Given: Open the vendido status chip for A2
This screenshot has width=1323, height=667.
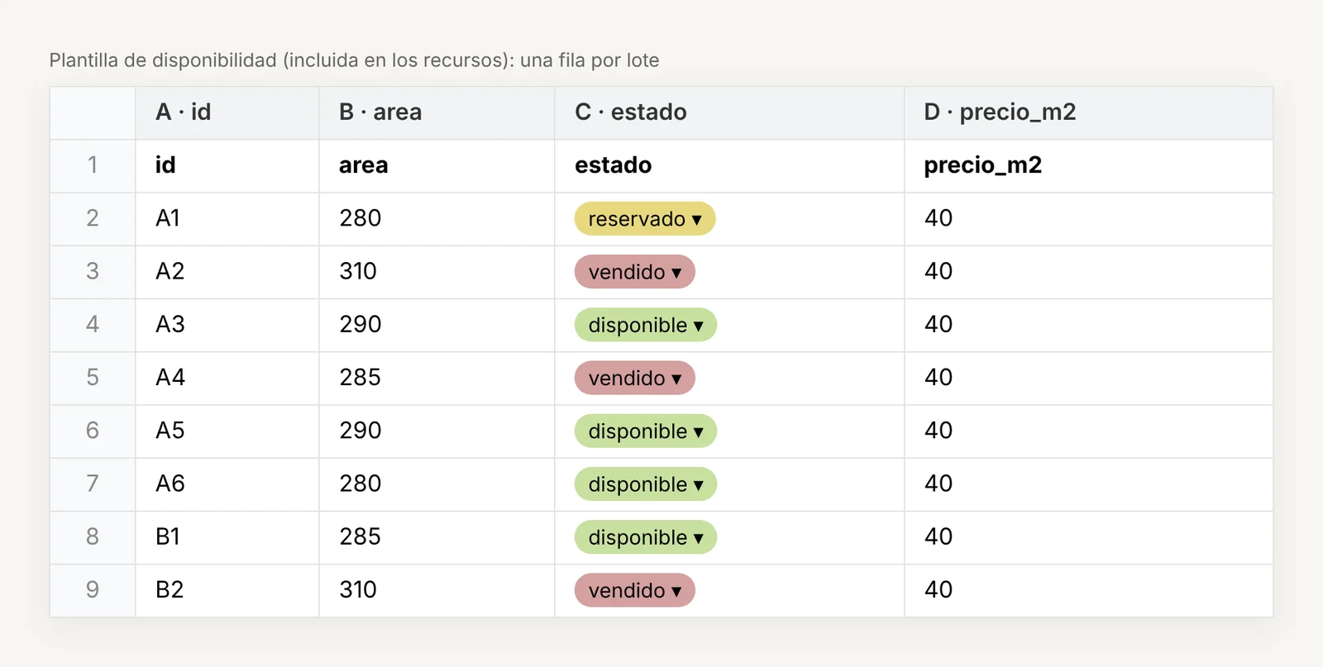Looking at the screenshot, I should tap(634, 272).
